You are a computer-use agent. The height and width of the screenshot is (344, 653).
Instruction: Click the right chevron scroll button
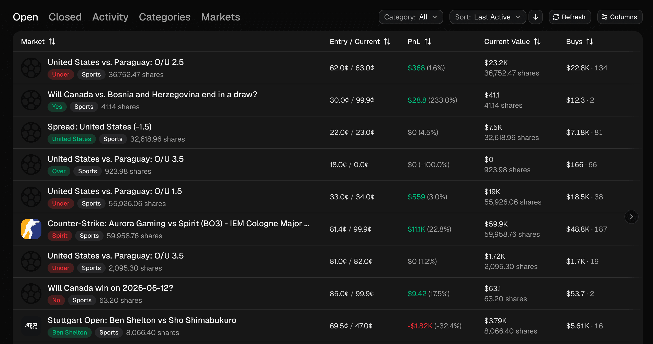click(631, 217)
